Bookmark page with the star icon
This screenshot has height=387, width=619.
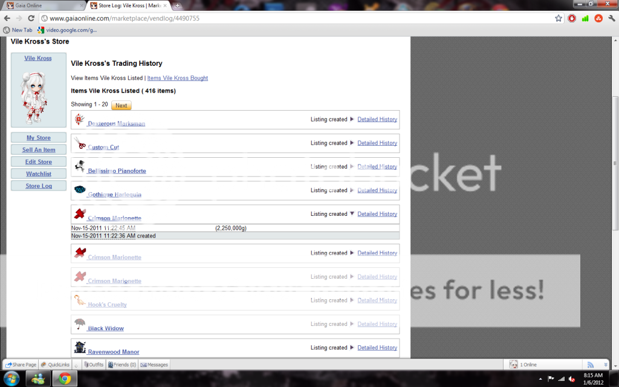[x=559, y=18]
